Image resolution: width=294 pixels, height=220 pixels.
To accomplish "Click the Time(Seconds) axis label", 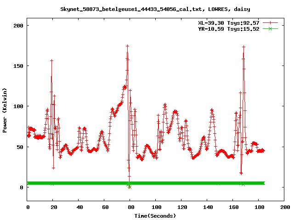I will pos(155,216).
